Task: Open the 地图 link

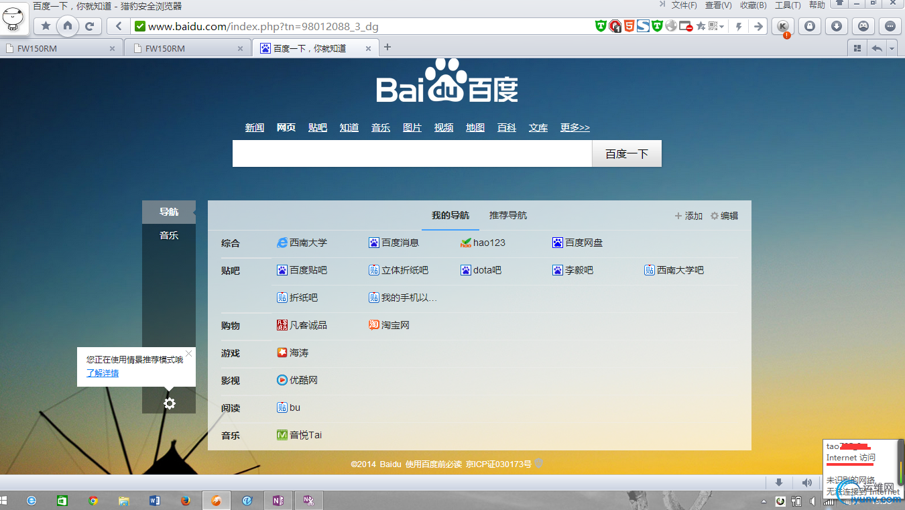Action: point(475,127)
